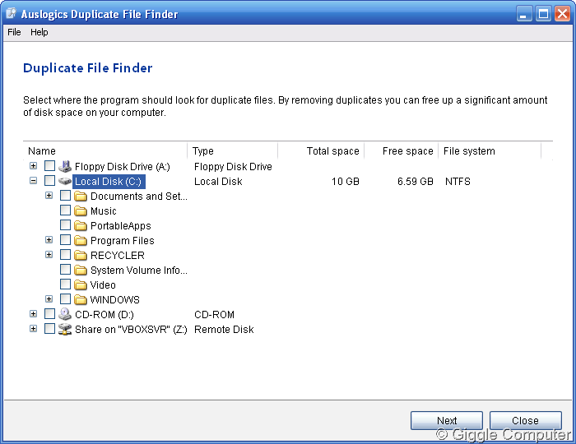Click the Next button
Screen dimensions: 576x444
tap(447, 420)
